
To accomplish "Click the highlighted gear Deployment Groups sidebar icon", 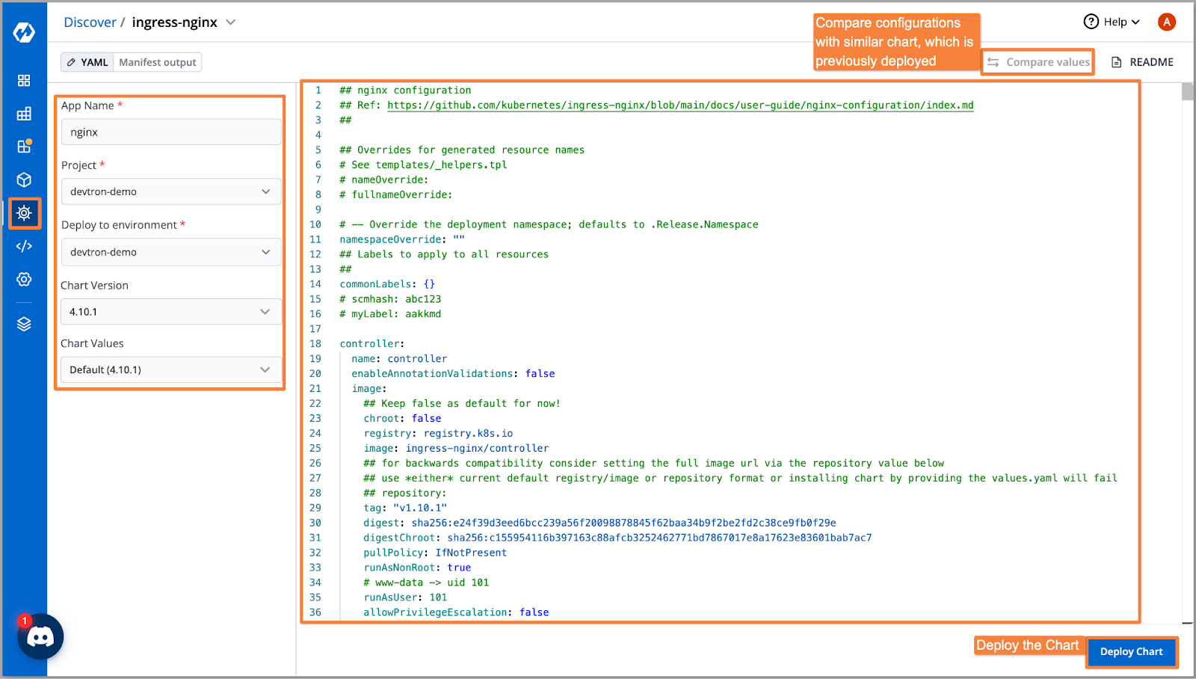I will (x=24, y=213).
